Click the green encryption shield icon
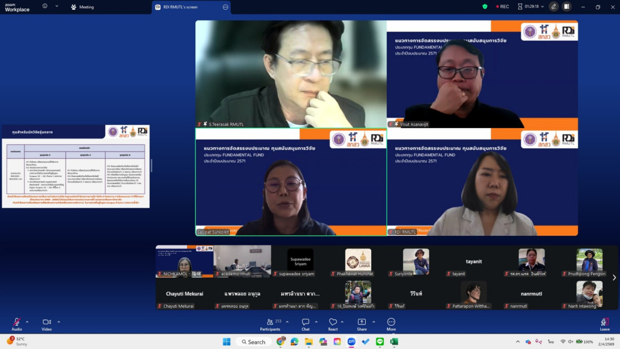The width and height of the screenshot is (620, 349). (x=485, y=7)
